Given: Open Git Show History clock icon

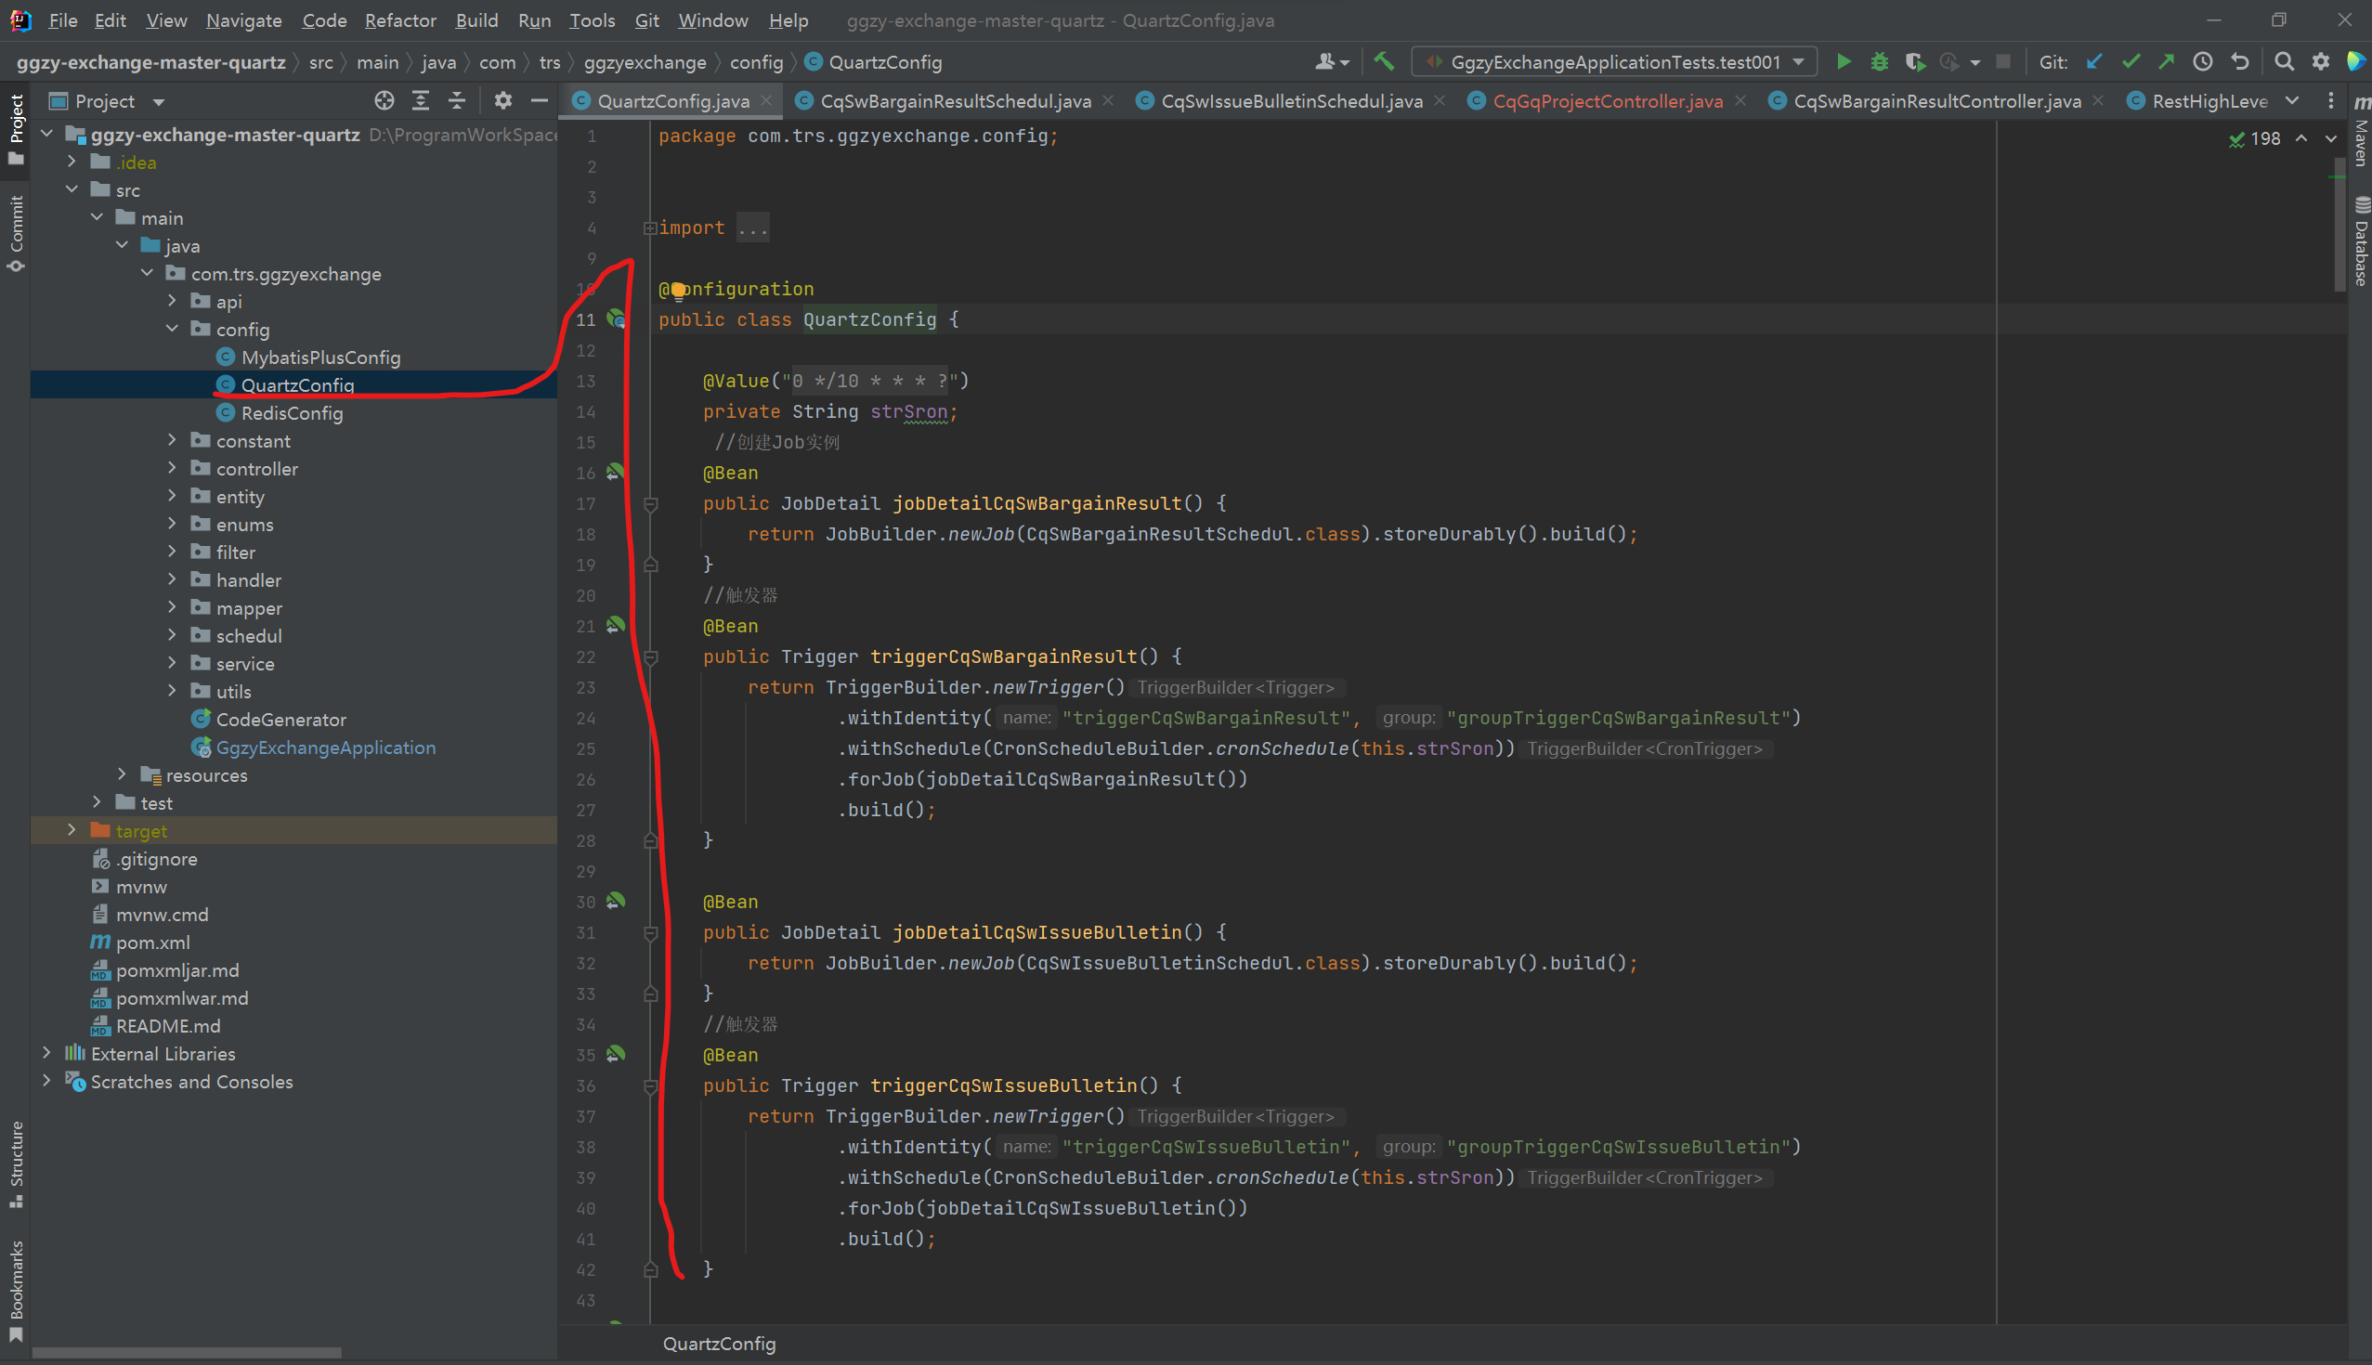Looking at the screenshot, I should tap(2202, 62).
